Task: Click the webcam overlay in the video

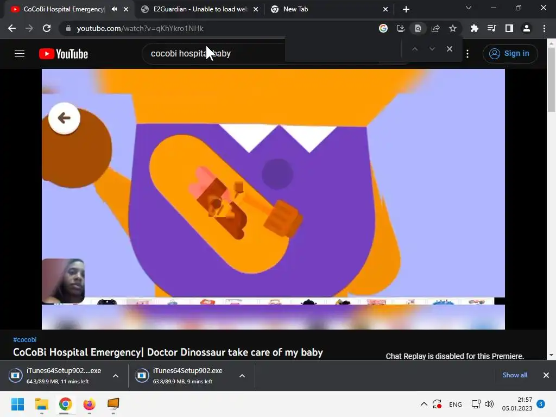Action: click(63, 281)
